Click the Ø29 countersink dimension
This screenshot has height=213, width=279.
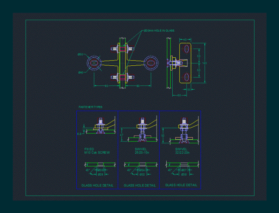pyautogui.click(x=100, y=174)
